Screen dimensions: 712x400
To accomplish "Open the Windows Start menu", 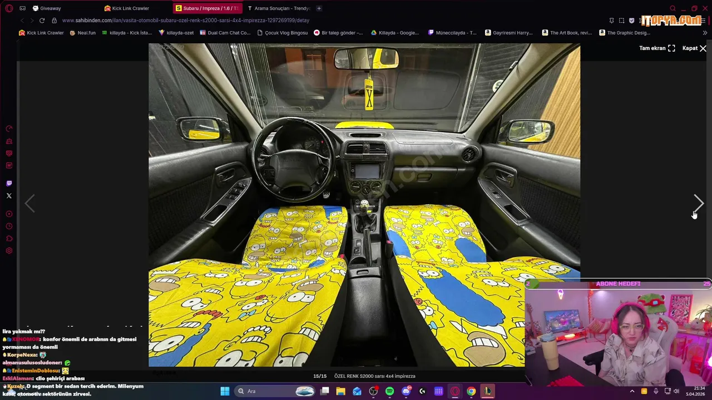I will coord(225,391).
